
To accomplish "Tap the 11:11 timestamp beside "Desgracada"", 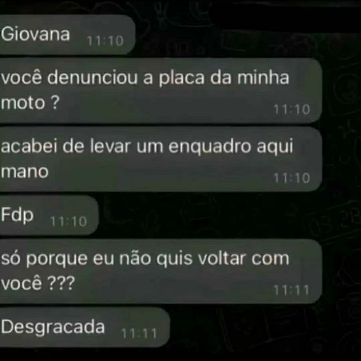I will click(139, 333).
